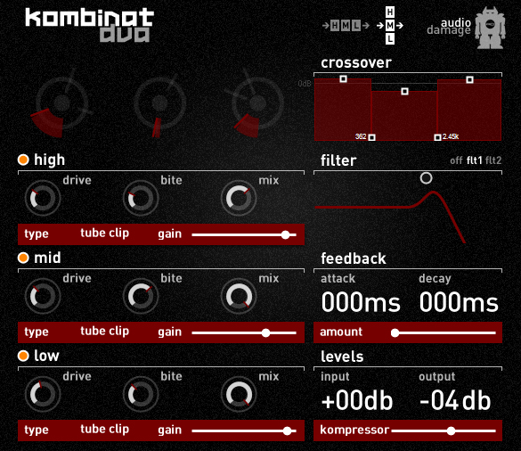This screenshot has height=451, width=521.
Task: Click the mid band mix knob
Action: pyautogui.click(x=239, y=296)
